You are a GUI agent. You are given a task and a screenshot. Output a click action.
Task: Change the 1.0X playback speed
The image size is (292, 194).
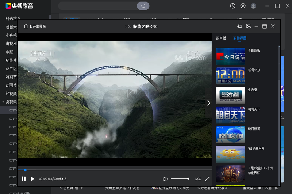coord(197,179)
